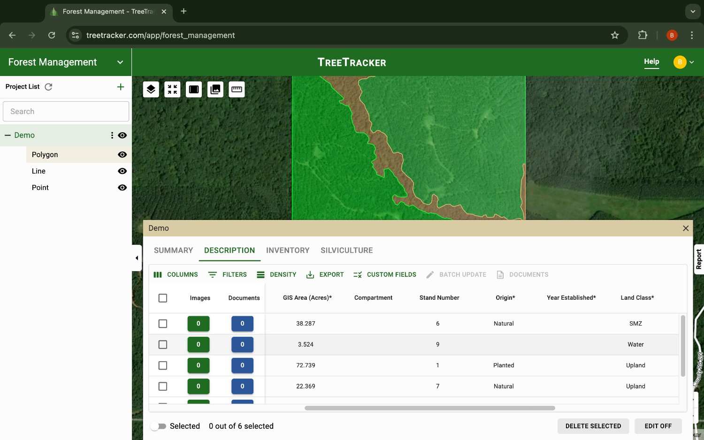Collapse the Demo project tree
Screen dimensions: 704x440
point(7,135)
